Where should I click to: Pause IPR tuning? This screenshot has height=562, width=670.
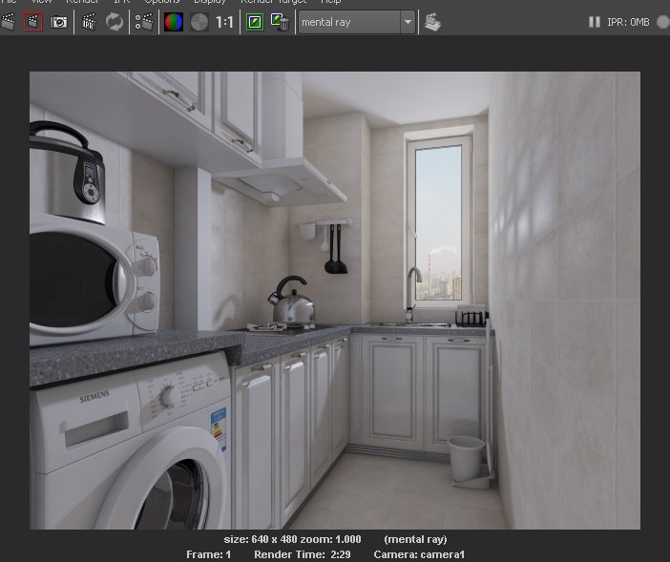pyautogui.click(x=595, y=22)
